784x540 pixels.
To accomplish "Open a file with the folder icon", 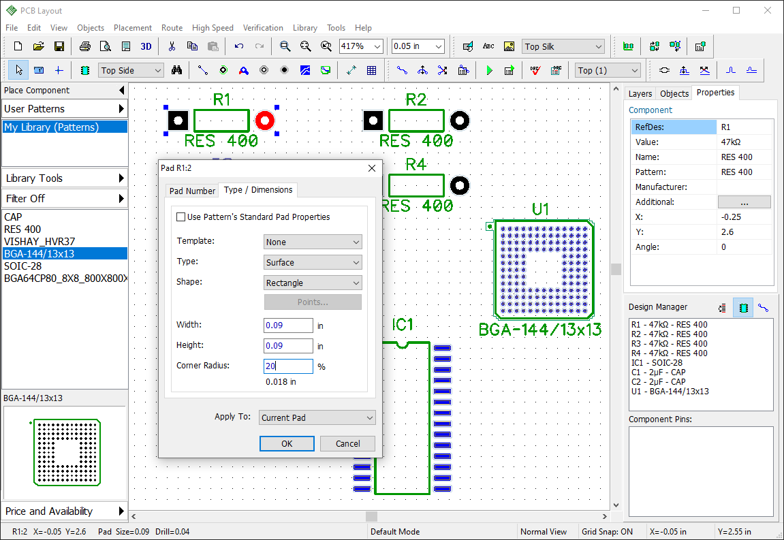I will tap(39, 46).
